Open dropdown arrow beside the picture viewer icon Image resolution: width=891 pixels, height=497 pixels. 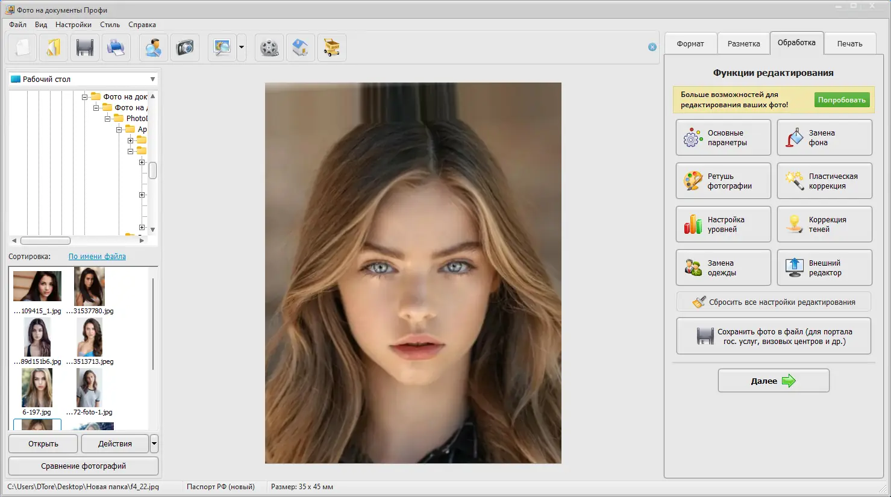pos(242,48)
